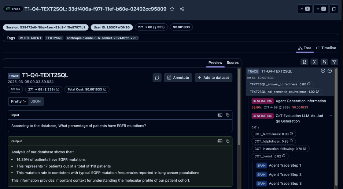The image size is (343, 189).
Task: Toggle percentage display icon in tree
Action: [x=324, y=62]
